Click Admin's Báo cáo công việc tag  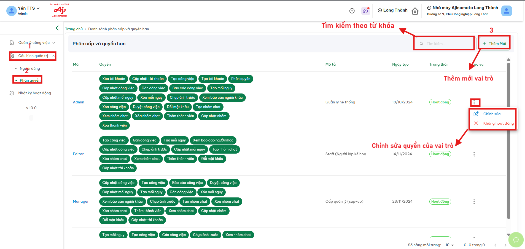coord(188,88)
